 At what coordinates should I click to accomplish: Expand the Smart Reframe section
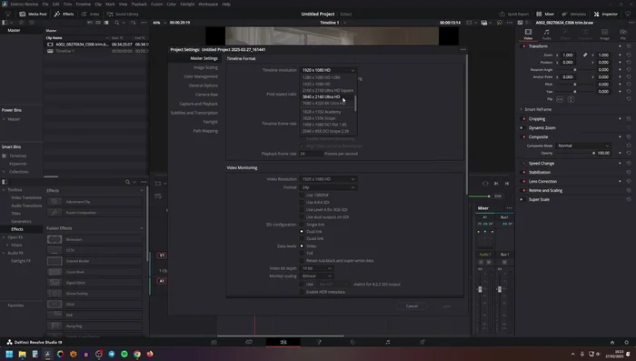(x=522, y=109)
